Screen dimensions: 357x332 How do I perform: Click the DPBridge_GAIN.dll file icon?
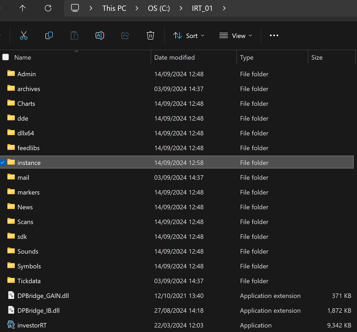tap(11, 295)
